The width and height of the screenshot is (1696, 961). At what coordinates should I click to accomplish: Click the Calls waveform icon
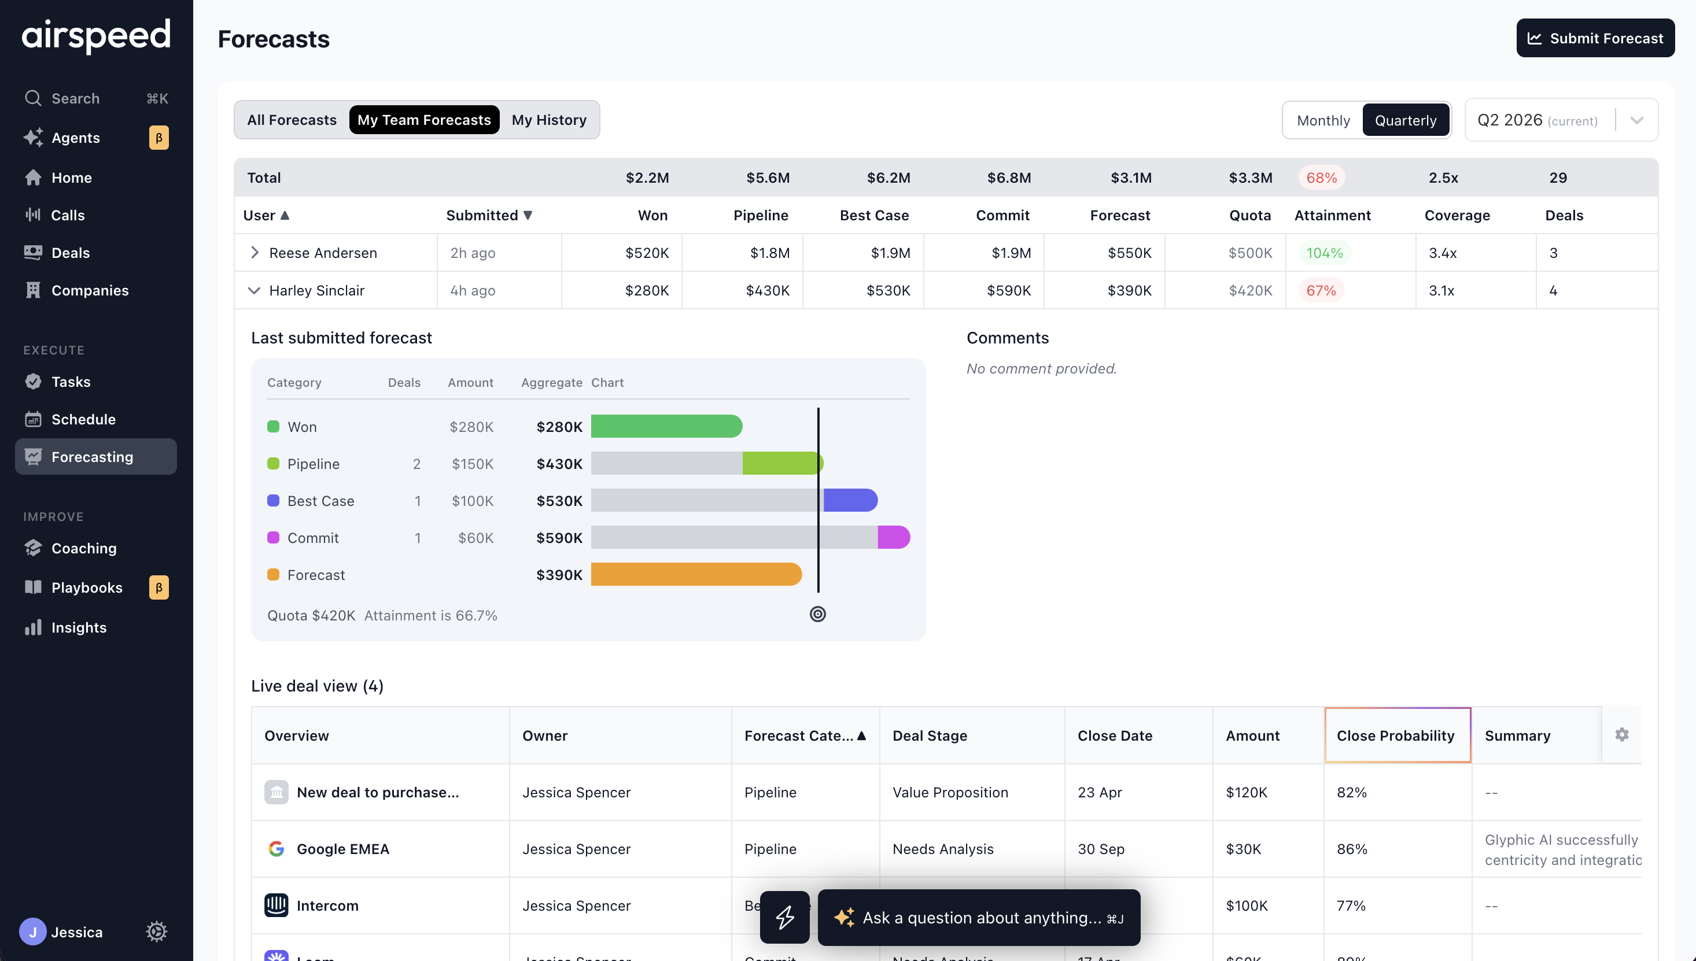pyautogui.click(x=33, y=215)
